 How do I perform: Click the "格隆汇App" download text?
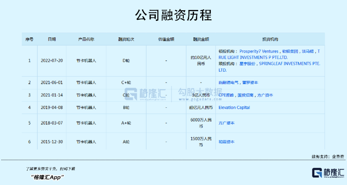(48, 177)
